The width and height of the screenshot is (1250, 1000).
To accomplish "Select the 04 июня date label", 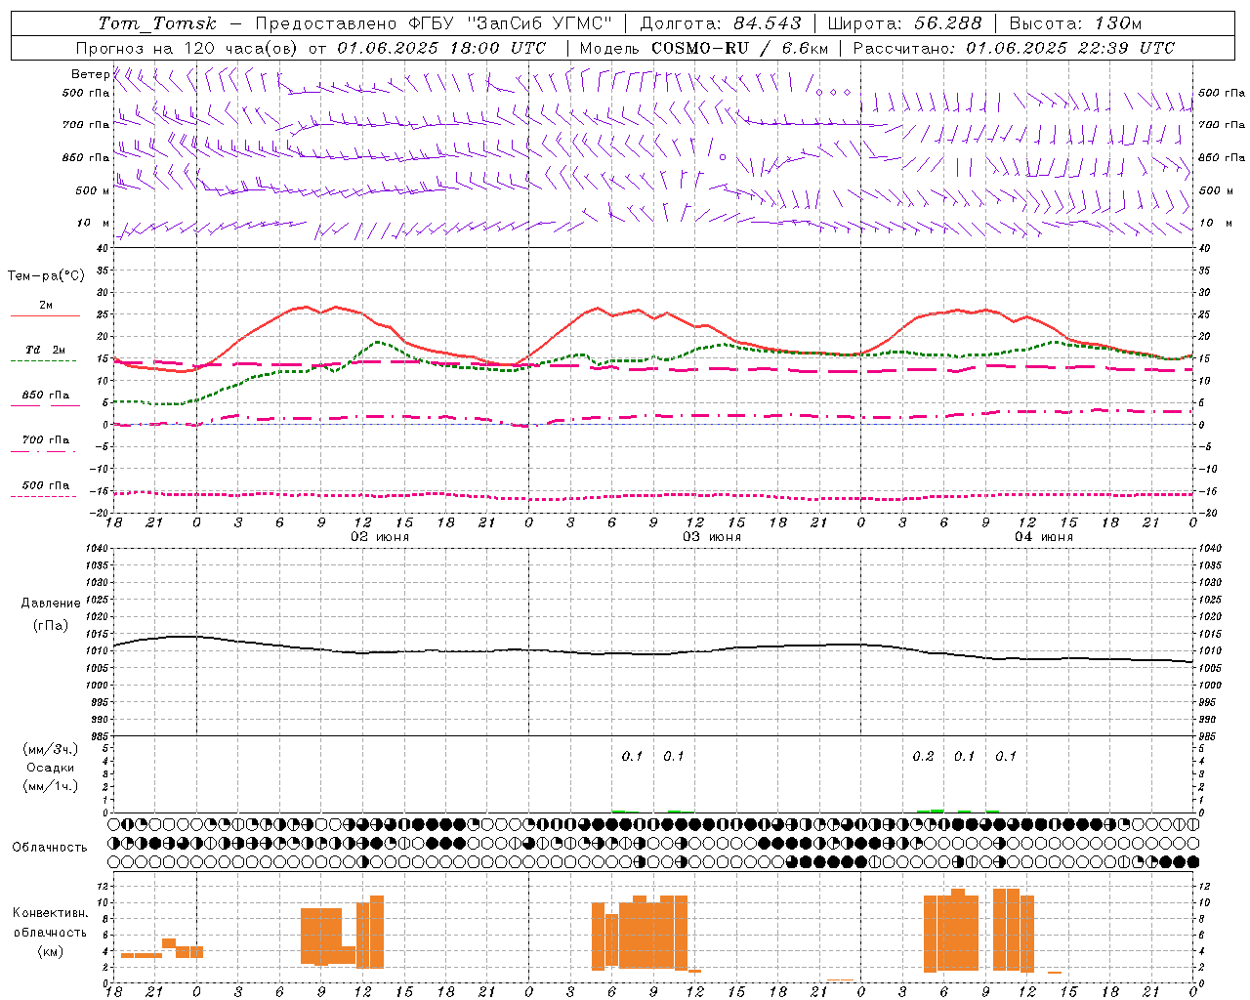I will [x=1044, y=537].
